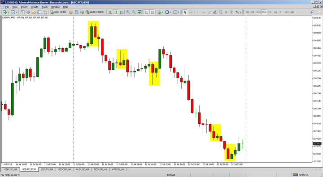Open the Window menu
Image resolution: width=323 pixels, height=177 pixels.
(x=55, y=7)
